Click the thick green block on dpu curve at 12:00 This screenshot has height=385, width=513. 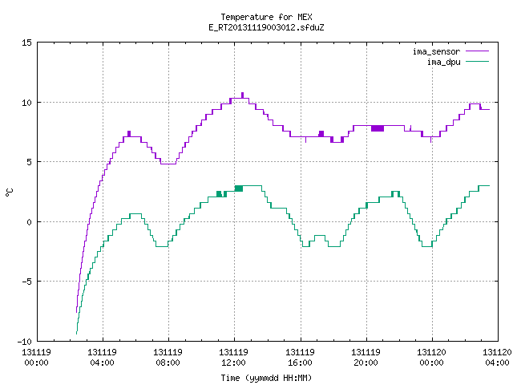239,188
